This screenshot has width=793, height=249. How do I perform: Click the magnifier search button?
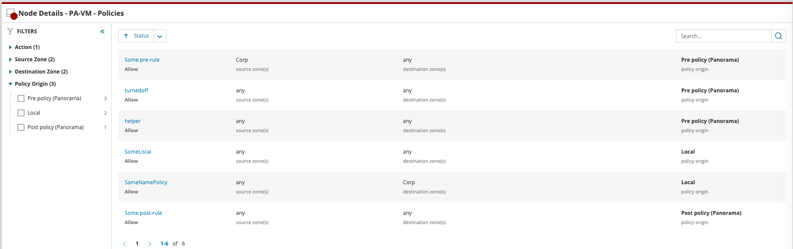click(x=779, y=36)
